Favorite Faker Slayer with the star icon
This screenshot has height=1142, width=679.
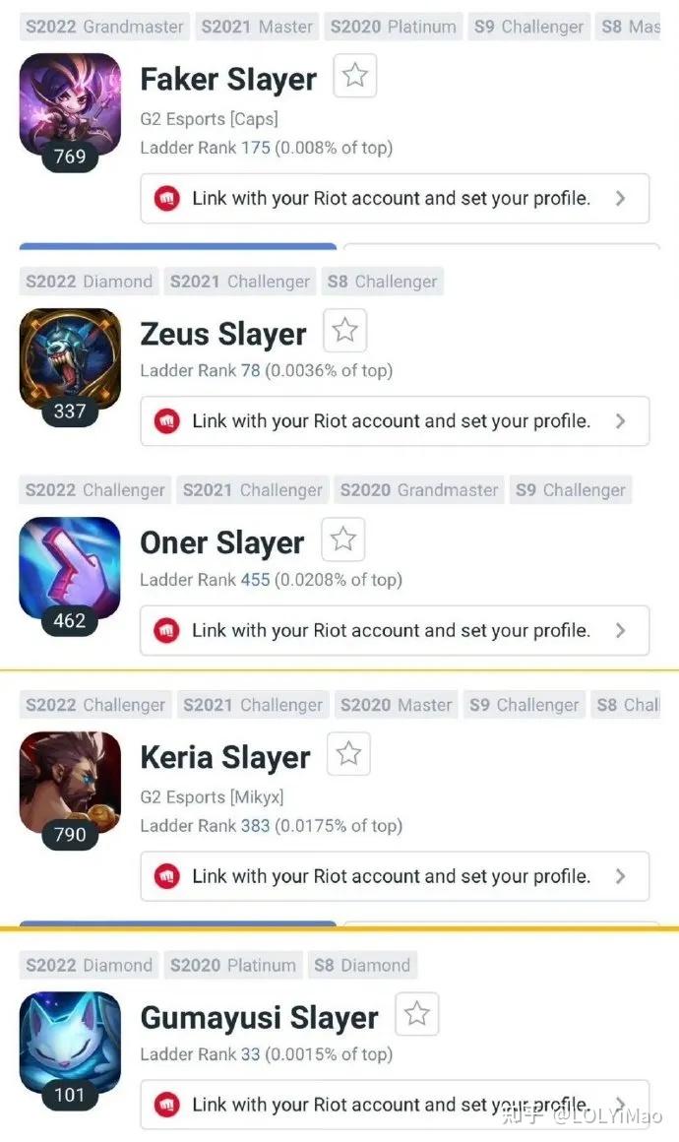click(354, 75)
